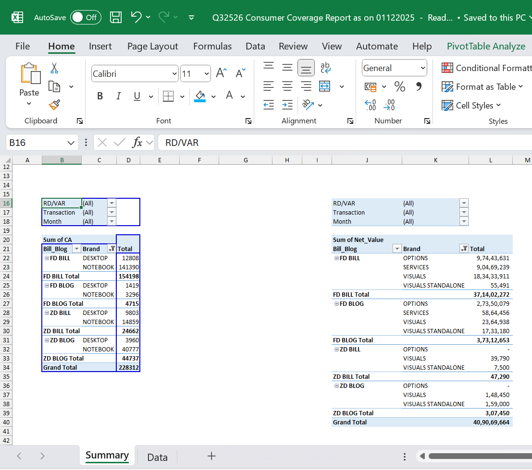Viewport: 532px width, 470px height.
Task: Toggle the AutoSave switch
Action: point(86,17)
